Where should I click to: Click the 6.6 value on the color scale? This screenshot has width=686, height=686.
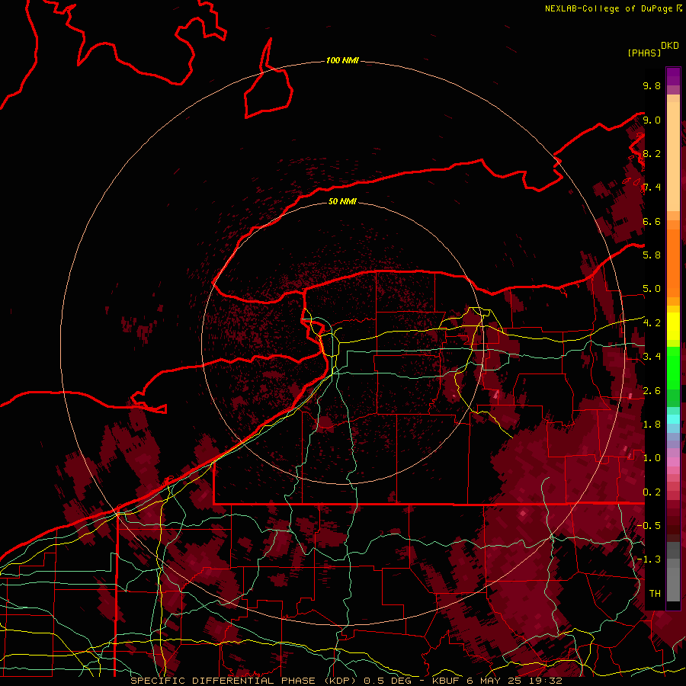652,221
